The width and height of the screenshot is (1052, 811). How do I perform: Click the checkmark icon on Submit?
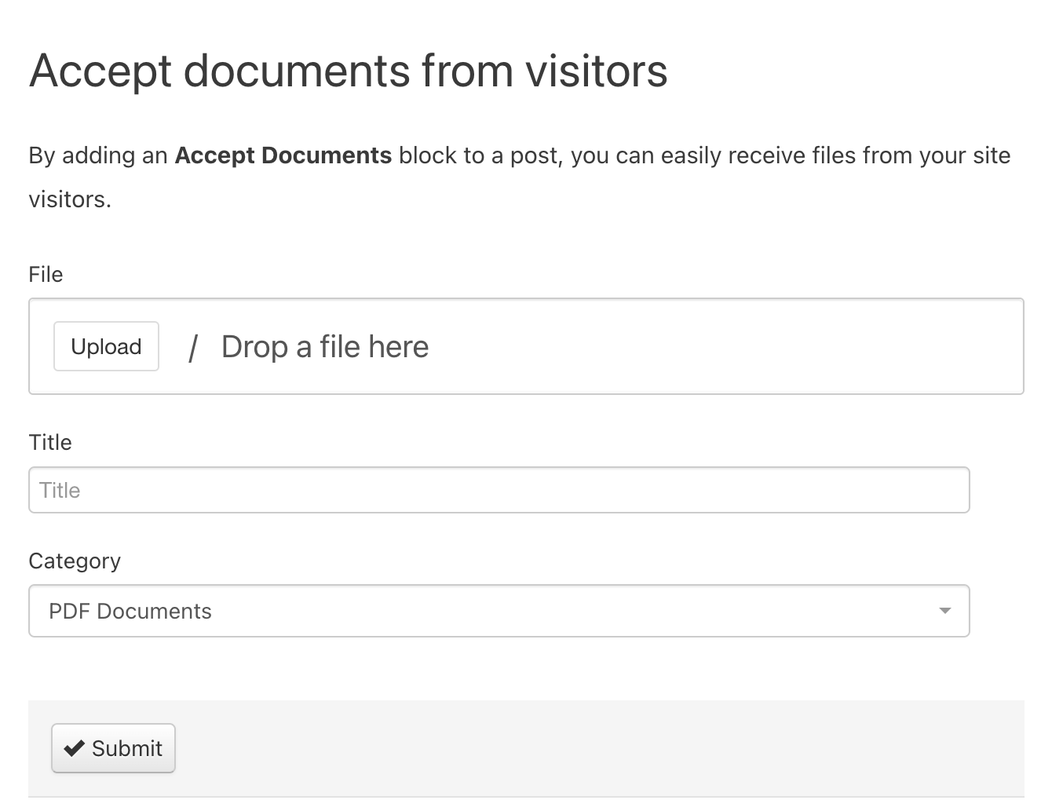click(x=74, y=748)
